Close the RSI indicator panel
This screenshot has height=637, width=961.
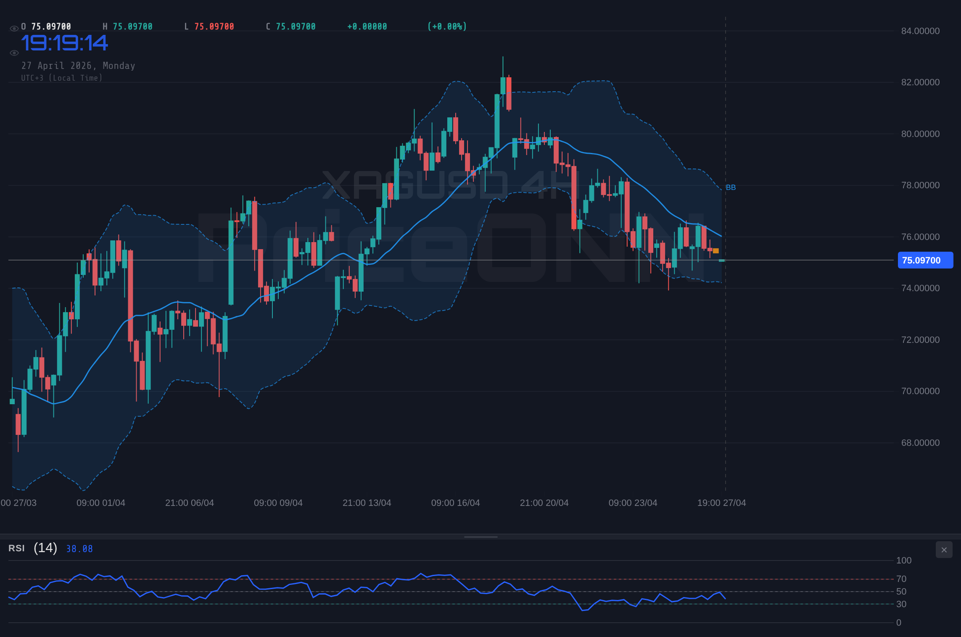pyautogui.click(x=944, y=550)
